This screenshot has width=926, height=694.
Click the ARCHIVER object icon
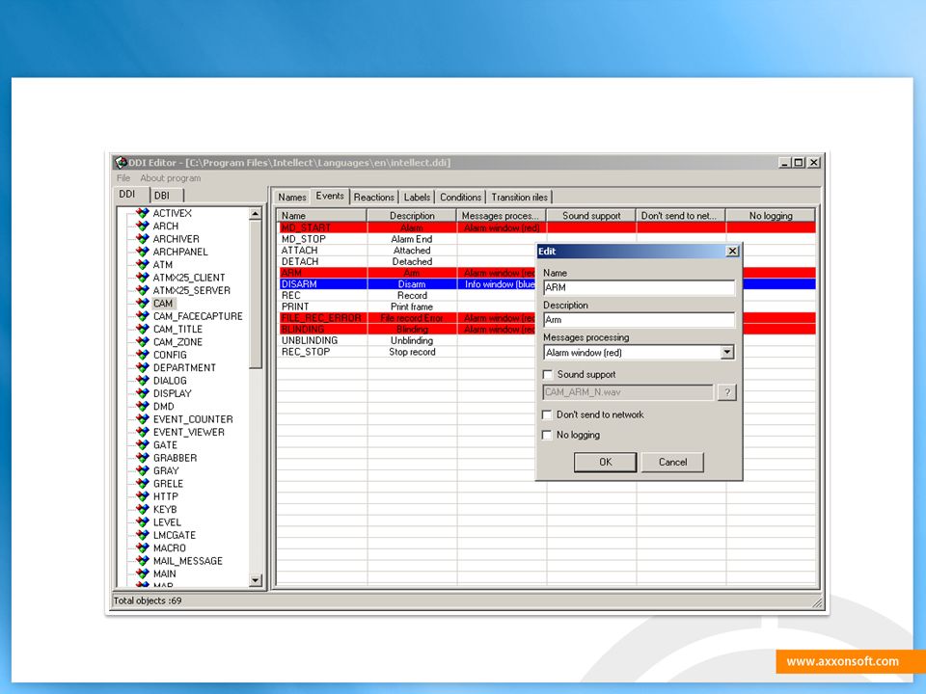tap(142, 239)
